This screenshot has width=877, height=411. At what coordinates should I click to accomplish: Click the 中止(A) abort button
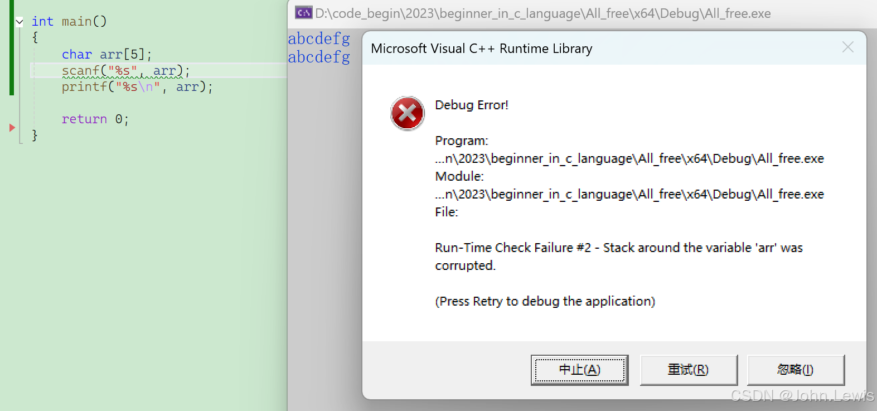click(x=579, y=370)
